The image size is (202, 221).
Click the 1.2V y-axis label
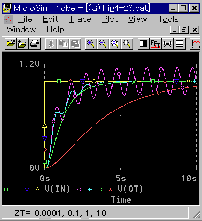[x=30, y=64]
